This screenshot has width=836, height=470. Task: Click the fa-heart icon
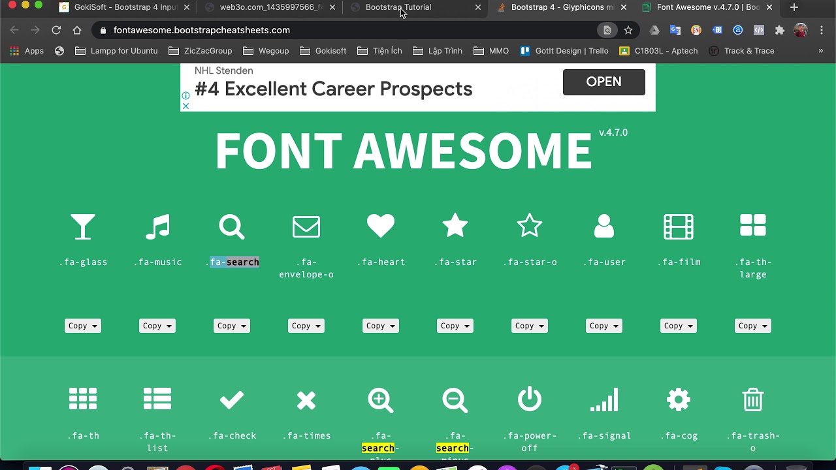click(381, 227)
